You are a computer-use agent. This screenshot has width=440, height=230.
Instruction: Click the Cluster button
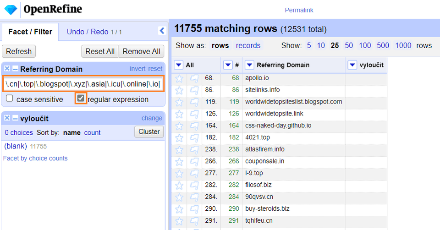149,132
